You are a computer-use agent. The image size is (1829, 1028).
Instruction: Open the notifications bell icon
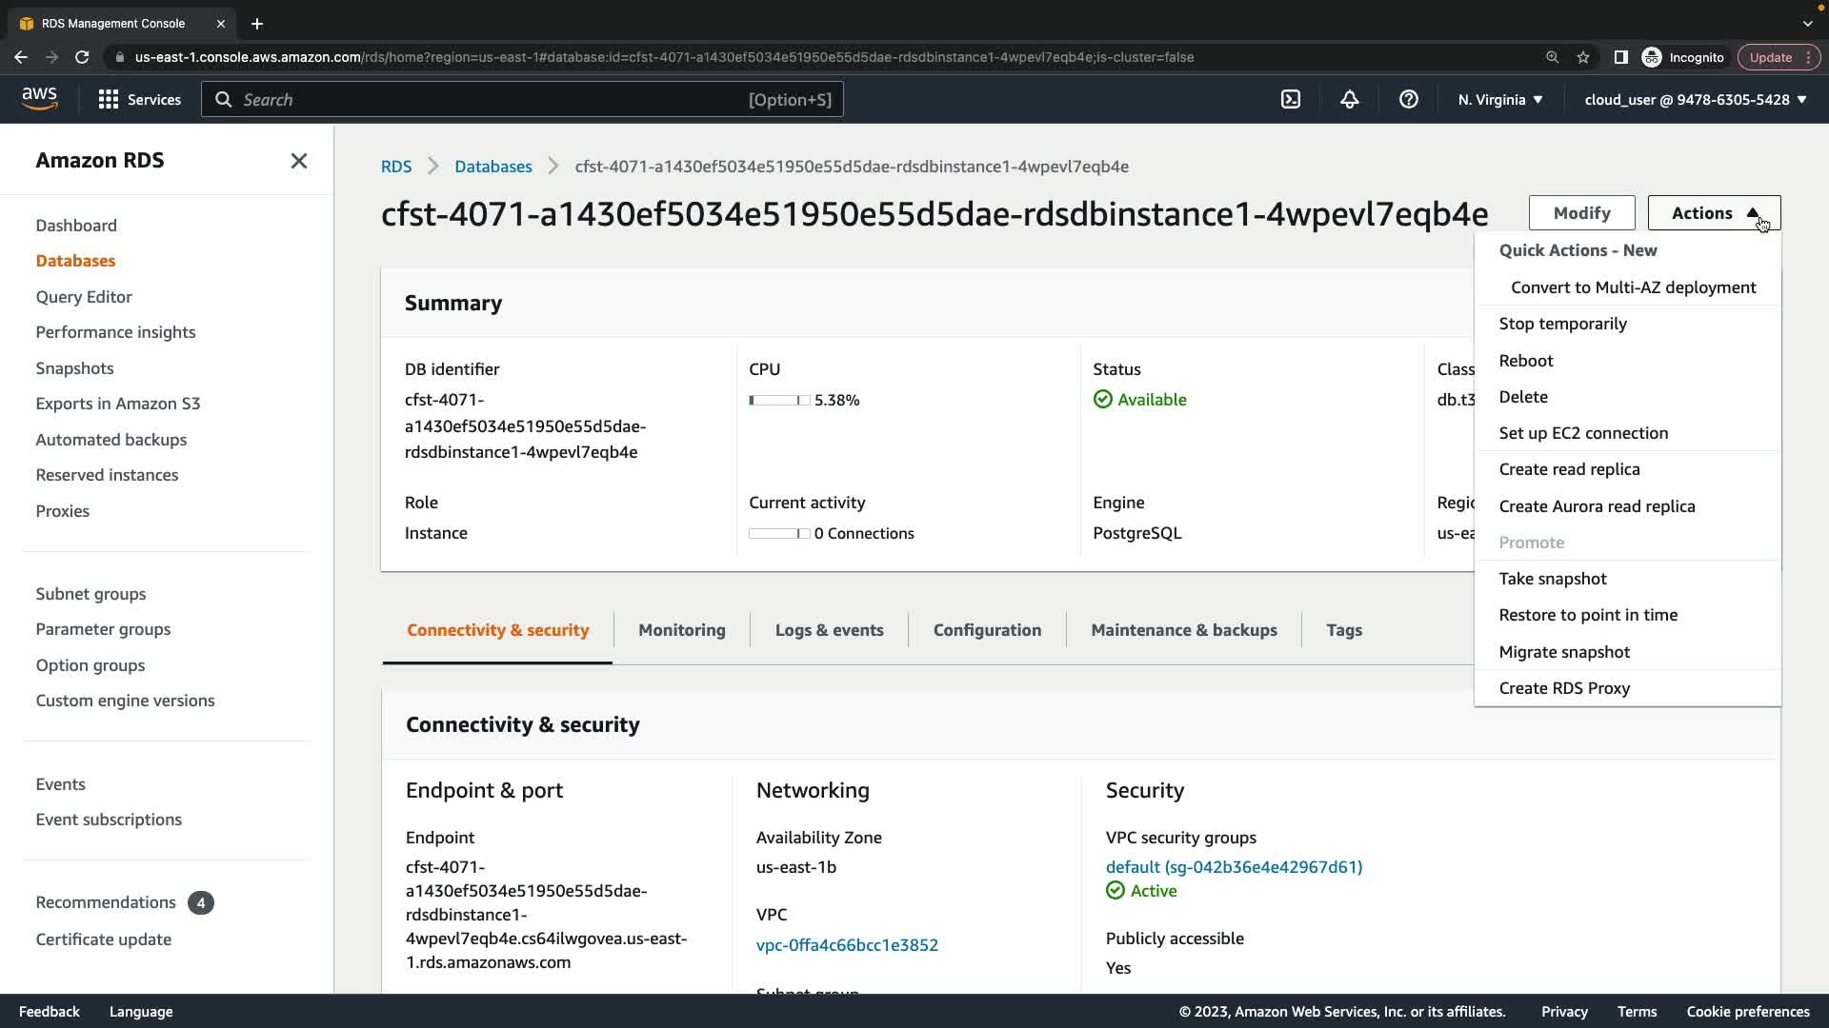point(1350,99)
